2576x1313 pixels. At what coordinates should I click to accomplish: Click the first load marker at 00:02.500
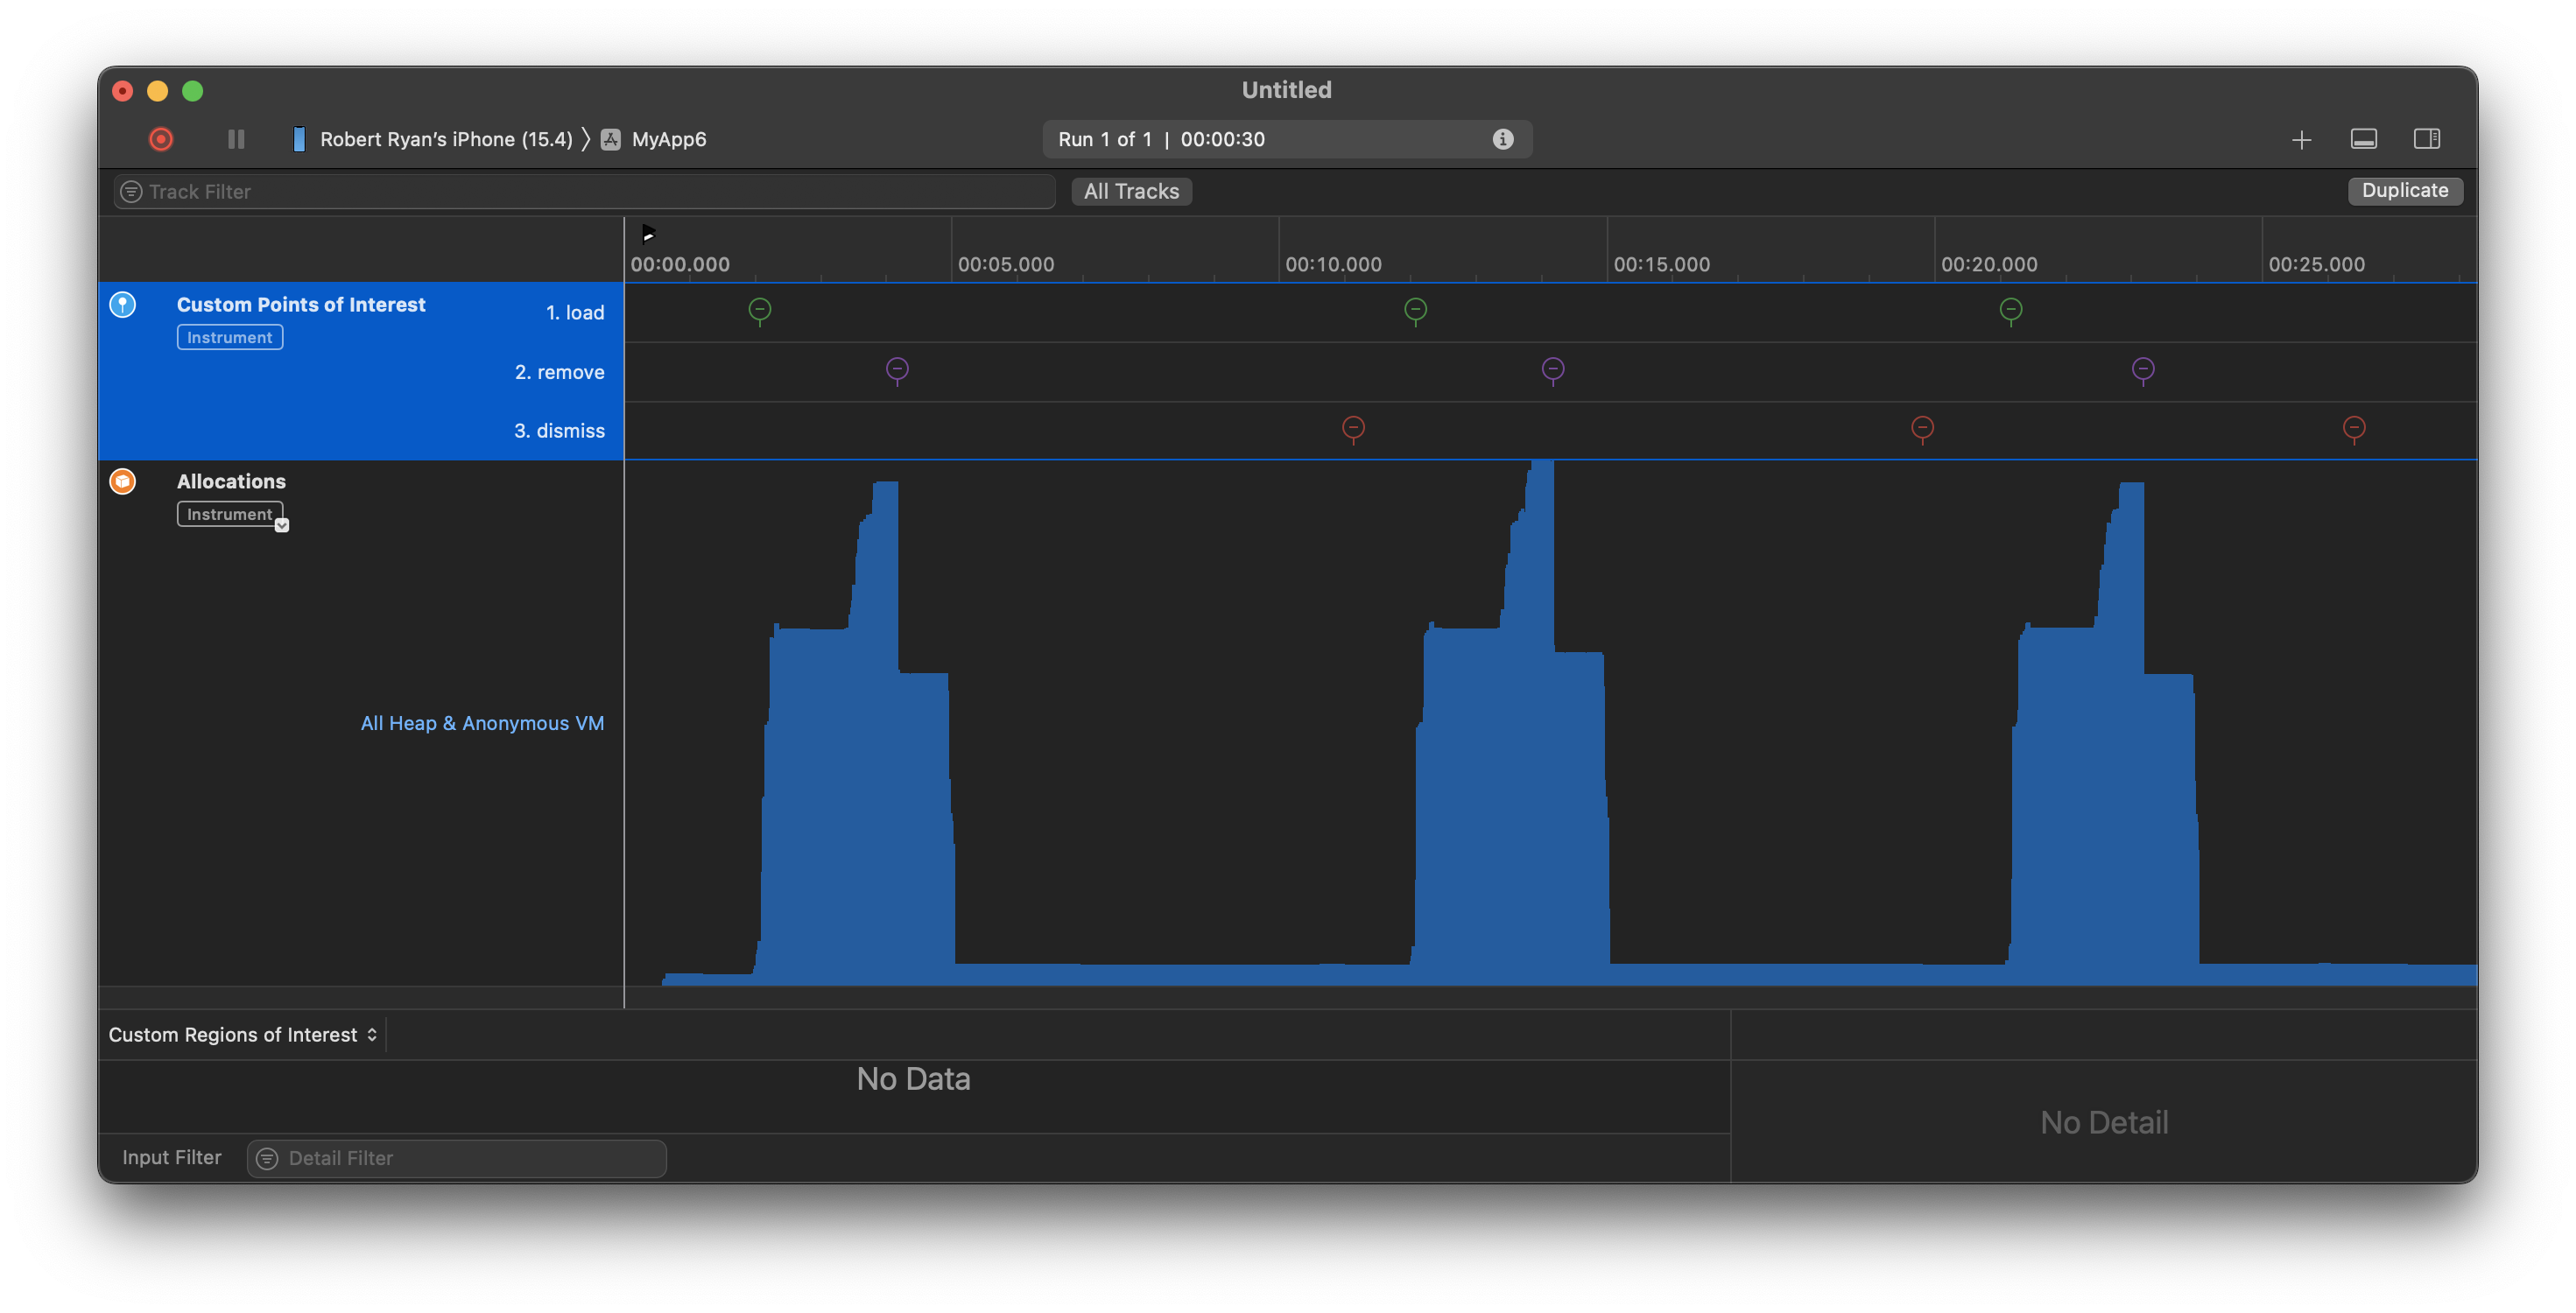(x=759, y=308)
